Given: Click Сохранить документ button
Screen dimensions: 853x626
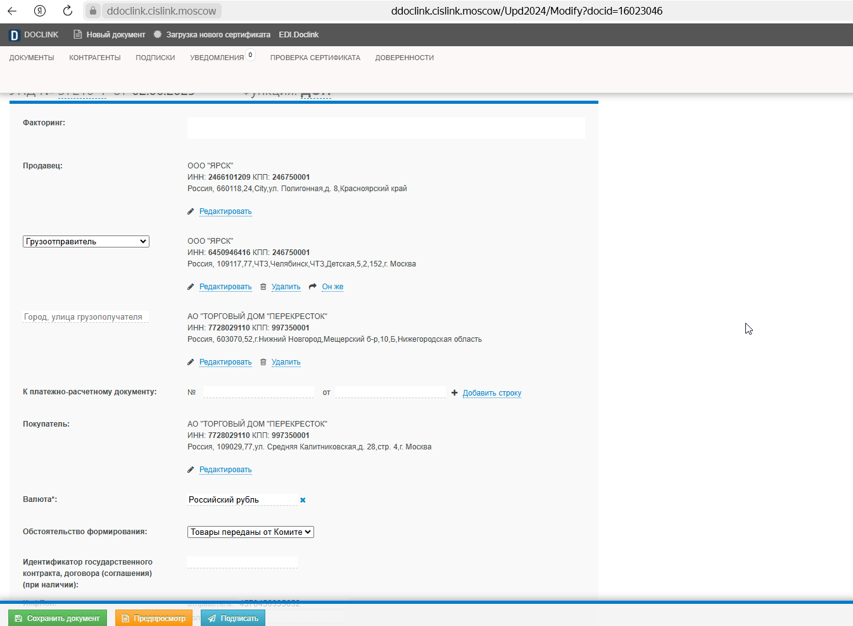Looking at the screenshot, I should pos(58,618).
